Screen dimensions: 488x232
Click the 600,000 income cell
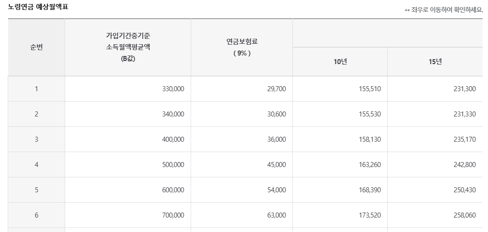[x=128, y=190]
